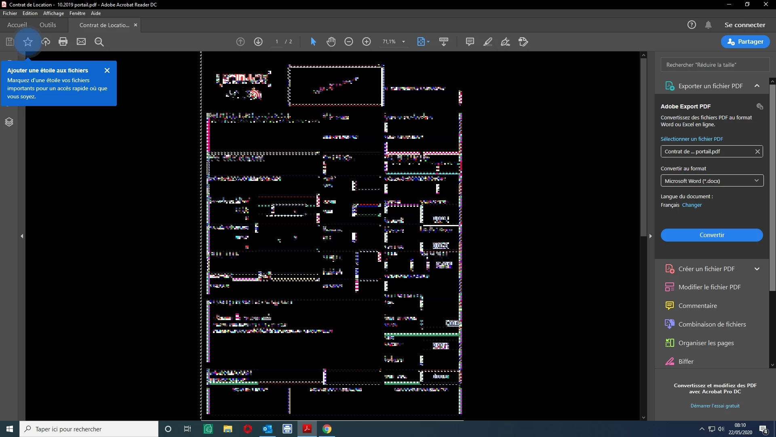Click the Convertir button
Image resolution: width=776 pixels, height=437 pixels.
click(x=711, y=235)
